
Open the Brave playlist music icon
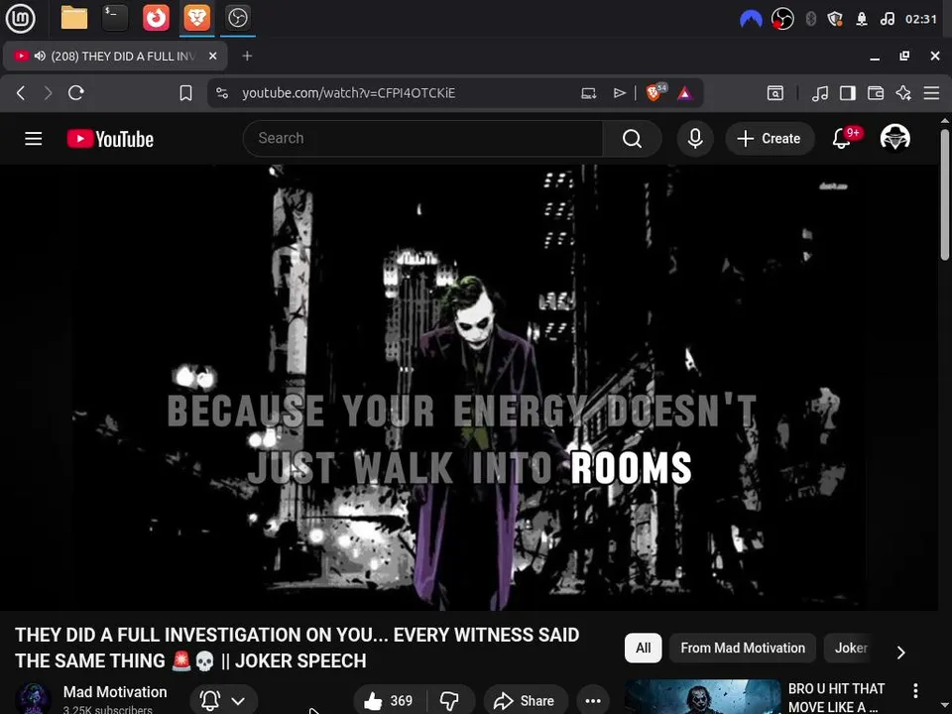tap(820, 93)
